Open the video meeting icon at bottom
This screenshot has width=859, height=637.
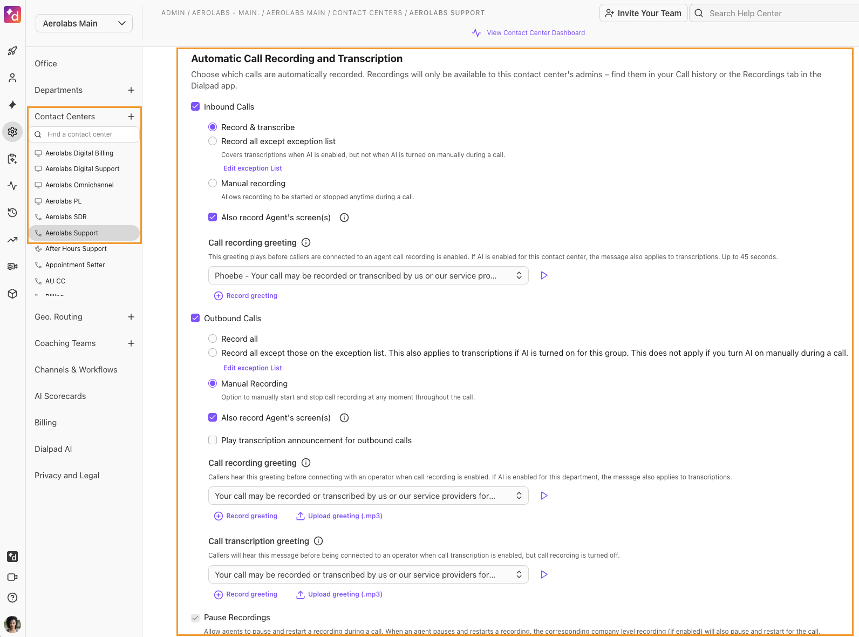point(12,577)
